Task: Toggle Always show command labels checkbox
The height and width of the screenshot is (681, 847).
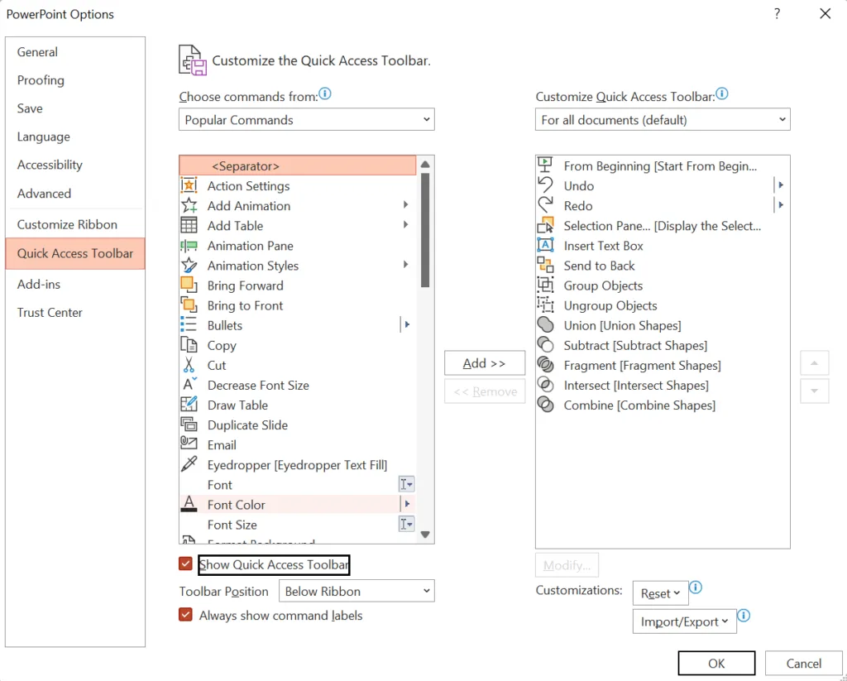Action: tap(185, 615)
